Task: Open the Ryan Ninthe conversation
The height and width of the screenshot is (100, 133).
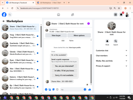Action: tap(20, 61)
